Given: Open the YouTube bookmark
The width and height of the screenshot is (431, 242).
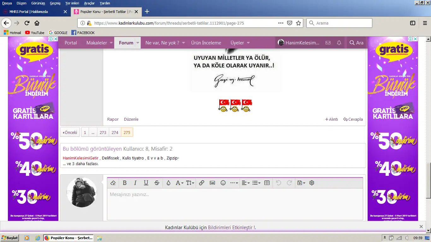Looking at the screenshot, I should point(35,33).
